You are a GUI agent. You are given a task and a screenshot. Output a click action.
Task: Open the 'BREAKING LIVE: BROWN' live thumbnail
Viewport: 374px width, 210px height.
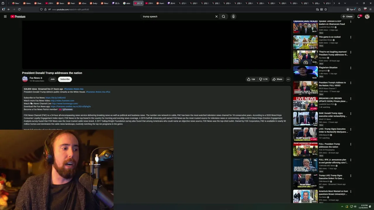click(305, 104)
